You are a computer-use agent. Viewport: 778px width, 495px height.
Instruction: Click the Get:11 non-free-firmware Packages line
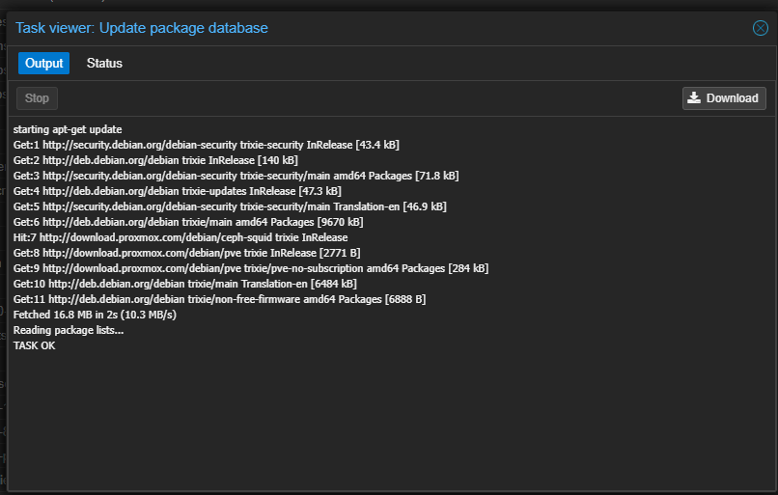pyautogui.click(x=219, y=299)
